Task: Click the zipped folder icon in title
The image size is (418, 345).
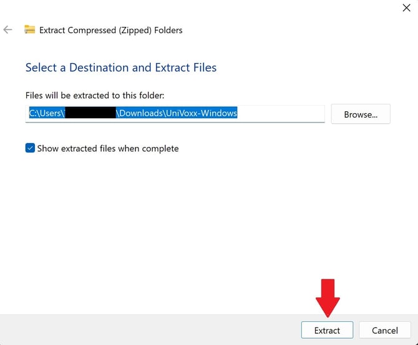Action: click(29, 29)
